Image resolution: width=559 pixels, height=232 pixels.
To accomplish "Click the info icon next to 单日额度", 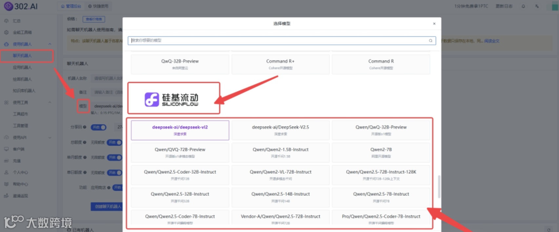I will pos(85,172).
